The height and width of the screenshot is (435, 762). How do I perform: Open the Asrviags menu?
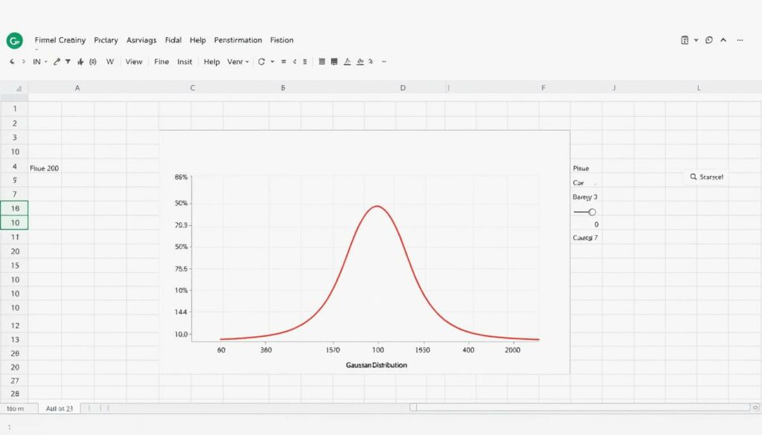coord(141,40)
